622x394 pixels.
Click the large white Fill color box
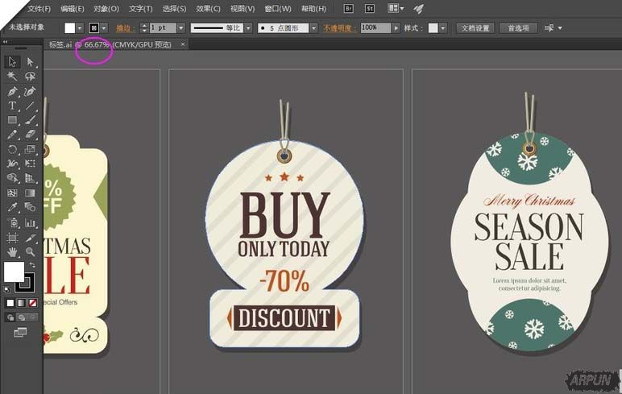coord(14,272)
